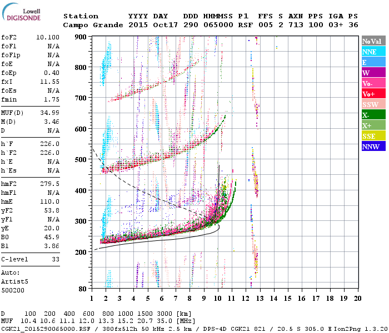Click the h`F value 226.0
The width and height of the screenshot is (389, 333).
pos(49,144)
